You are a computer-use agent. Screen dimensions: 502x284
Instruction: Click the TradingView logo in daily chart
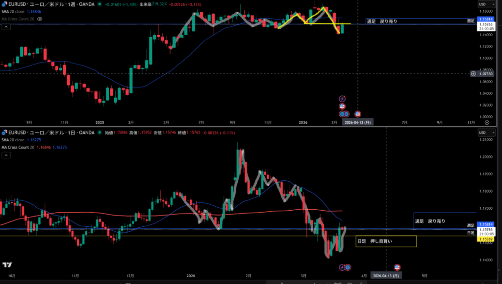(7, 264)
